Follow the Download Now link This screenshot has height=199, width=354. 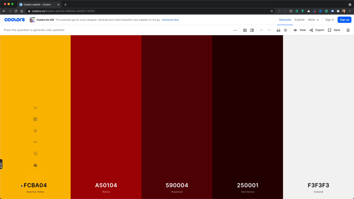click(x=170, y=20)
